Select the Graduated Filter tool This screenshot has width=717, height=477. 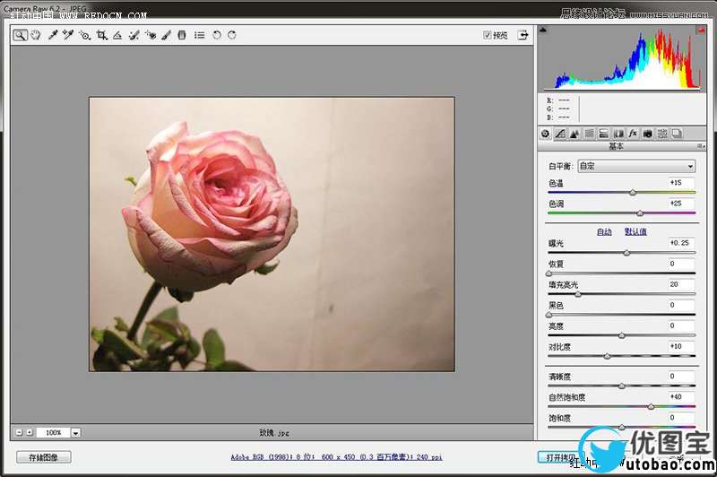click(182, 35)
